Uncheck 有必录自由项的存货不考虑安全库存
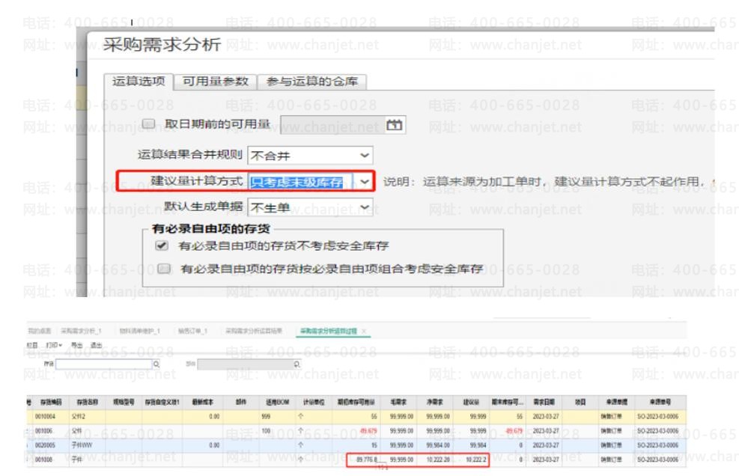 tap(162, 245)
